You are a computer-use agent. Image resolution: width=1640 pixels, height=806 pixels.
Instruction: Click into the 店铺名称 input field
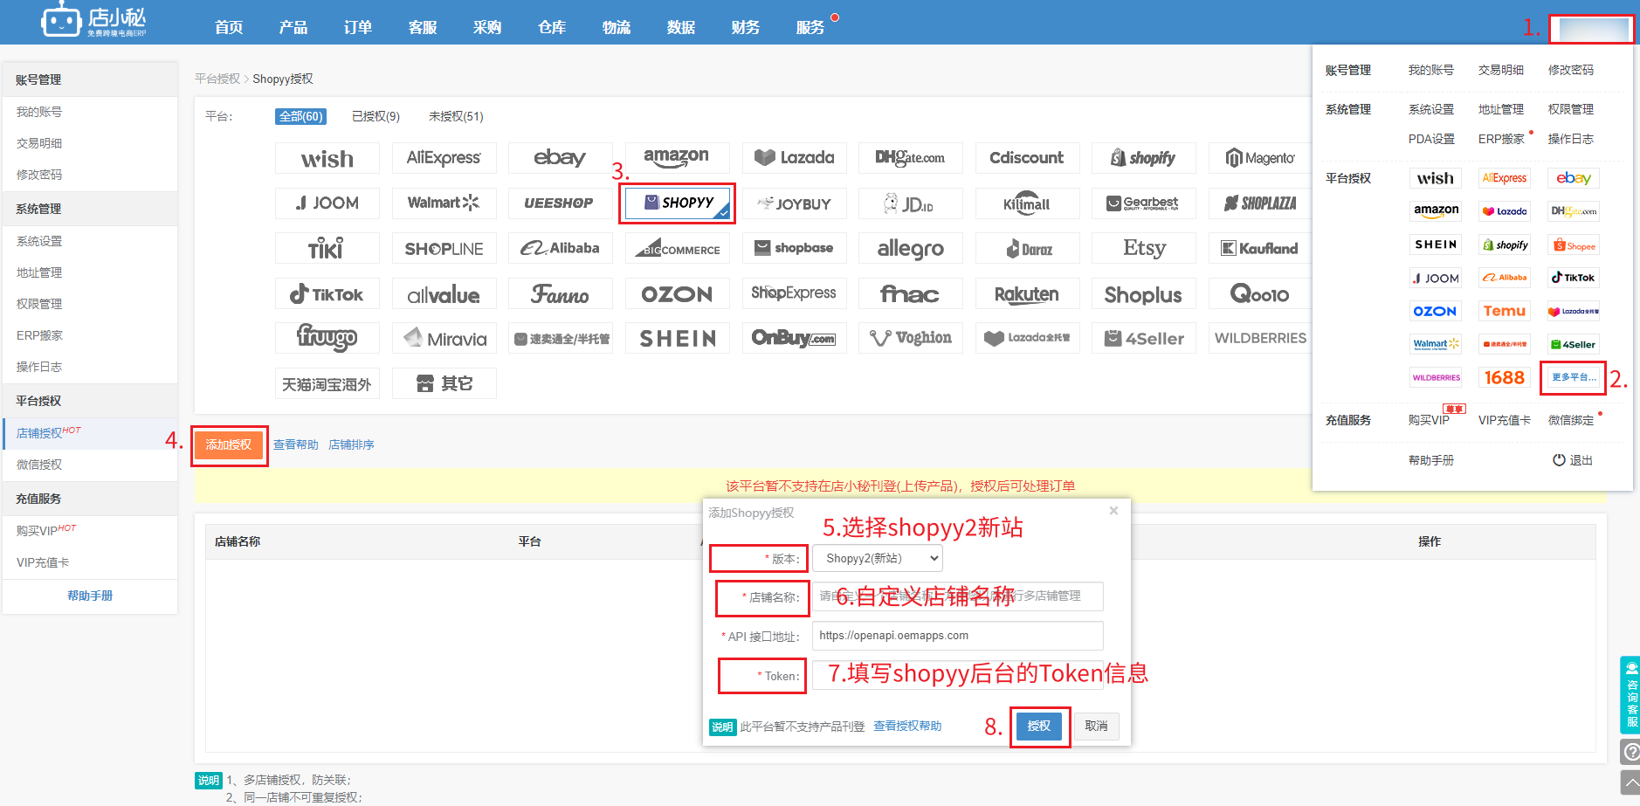[x=958, y=596]
